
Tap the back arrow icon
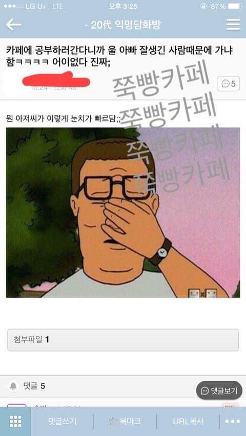tap(13, 25)
